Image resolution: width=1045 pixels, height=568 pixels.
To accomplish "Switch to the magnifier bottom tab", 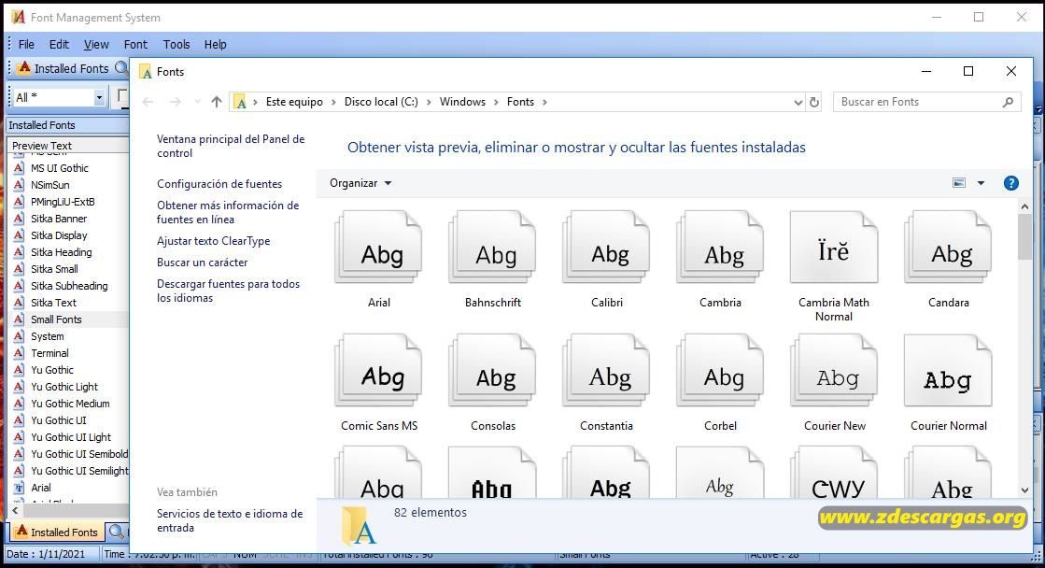I will pos(117,532).
